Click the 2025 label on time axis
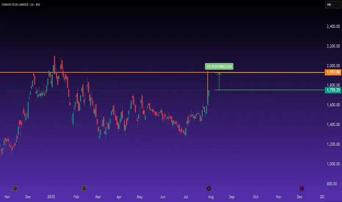This screenshot has height=202, width=342. [x=51, y=197]
